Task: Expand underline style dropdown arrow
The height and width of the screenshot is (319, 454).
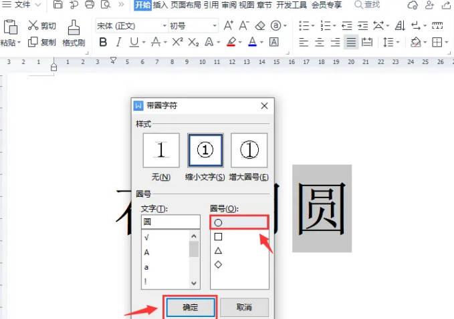Action: 144,43
